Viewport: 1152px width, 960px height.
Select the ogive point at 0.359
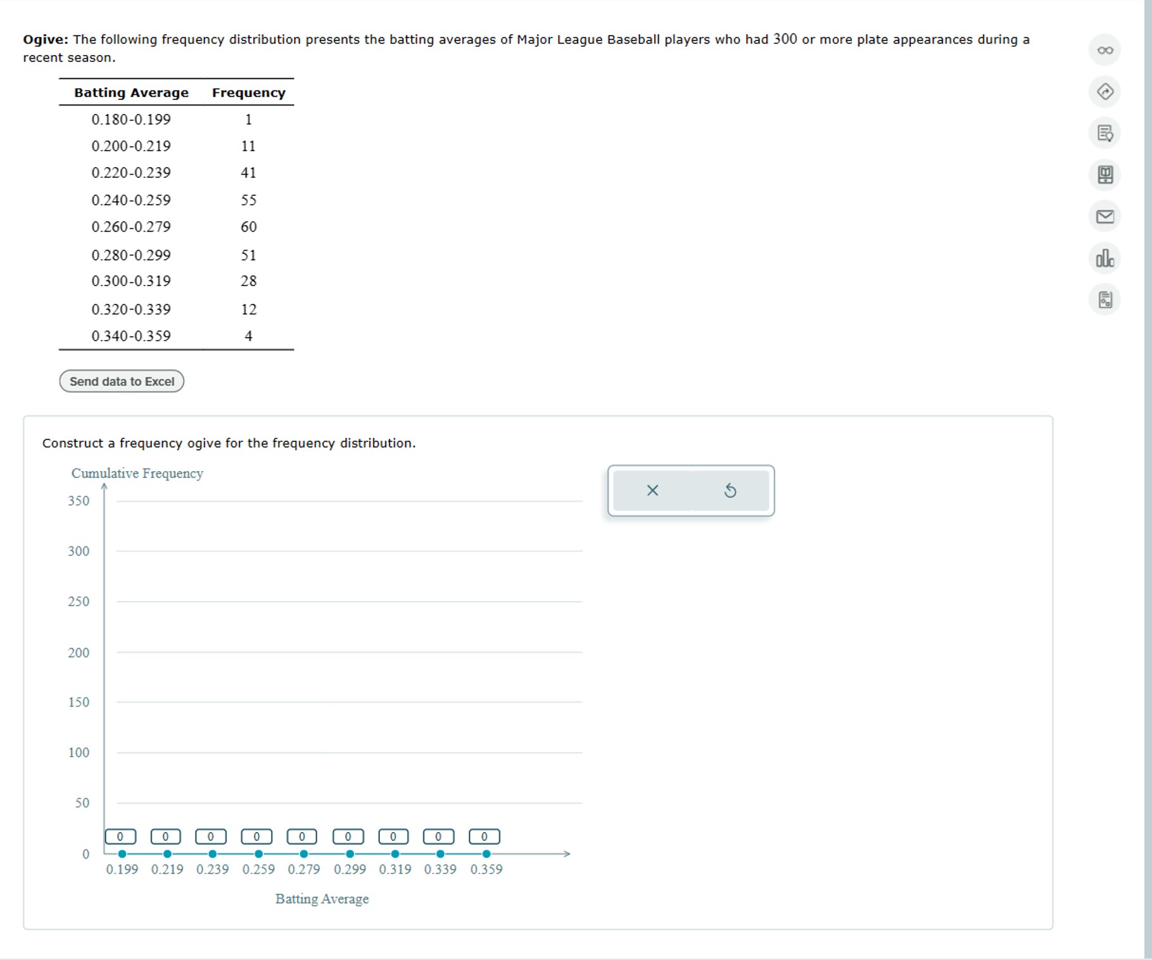pyautogui.click(x=486, y=854)
